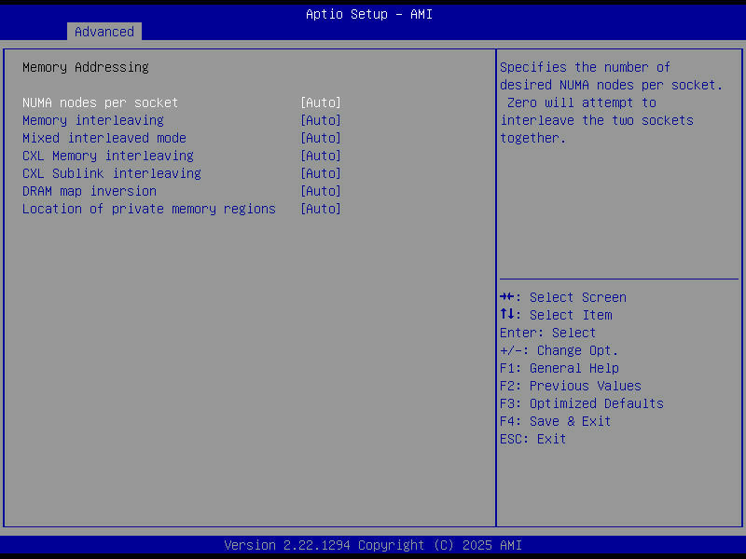Image resolution: width=746 pixels, height=559 pixels.
Task: Open the CXL Sublink interleaving dropdown
Action: pyautogui.click(x=321, y=172)
